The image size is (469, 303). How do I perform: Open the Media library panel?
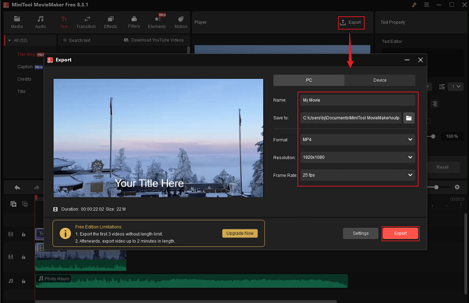(17, 22)
